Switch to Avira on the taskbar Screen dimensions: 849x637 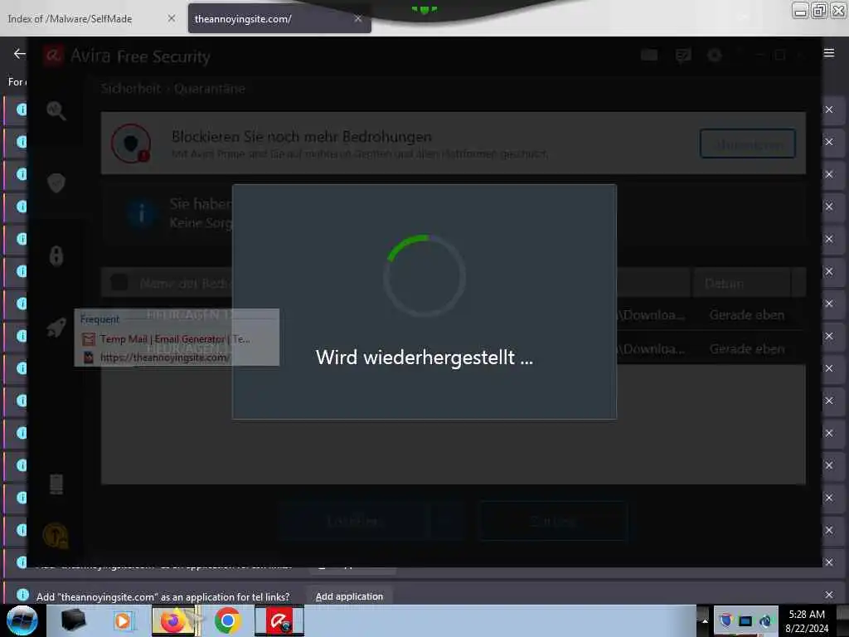pos(279,620)
